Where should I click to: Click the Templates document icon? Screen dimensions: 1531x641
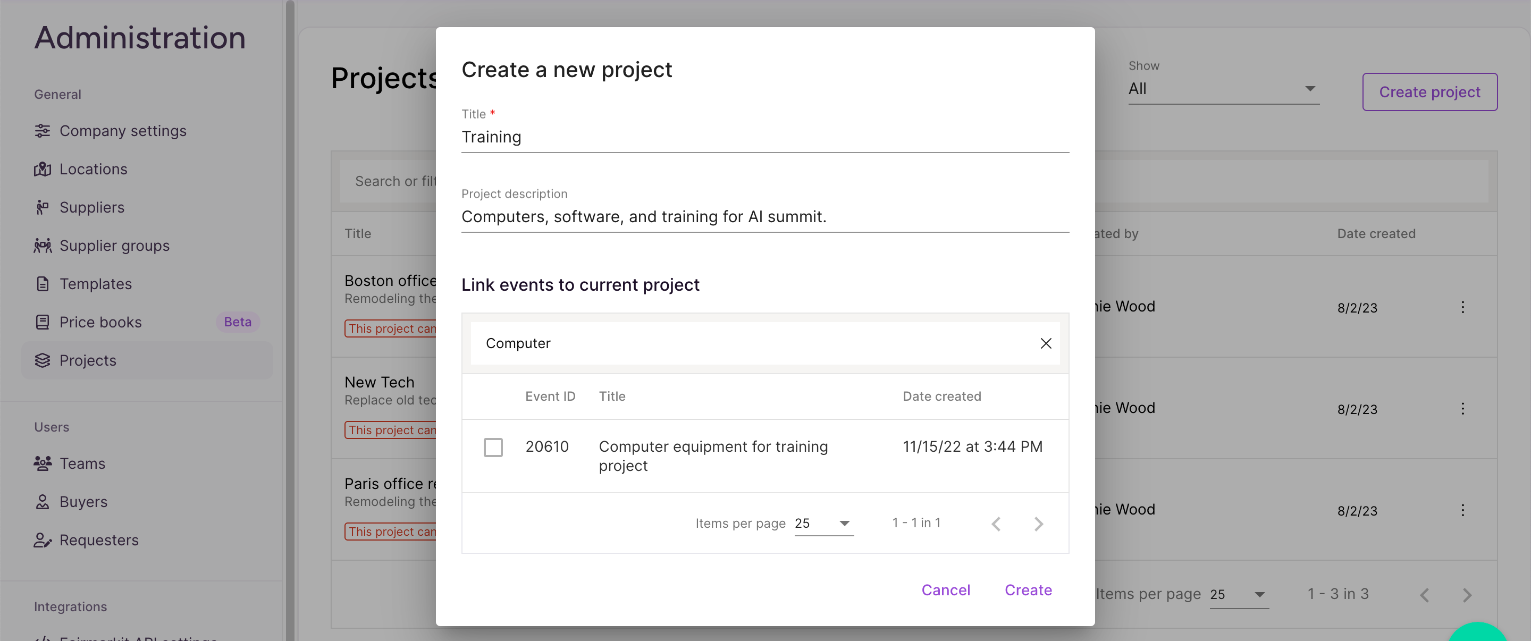click(42, 284)
